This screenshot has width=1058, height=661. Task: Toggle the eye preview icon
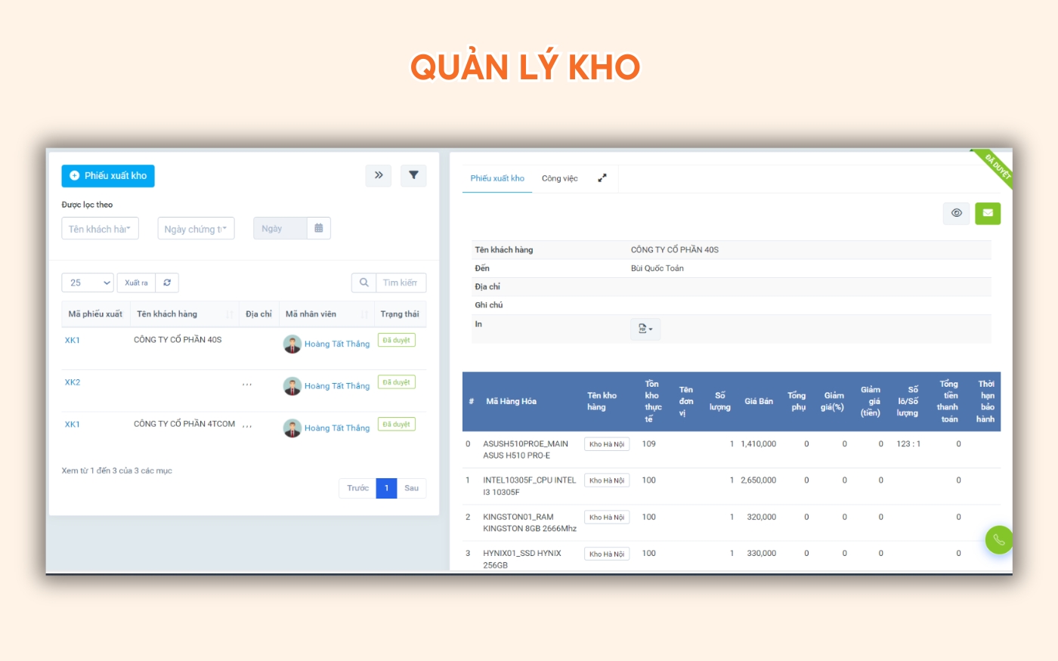(x=956, y=213)
